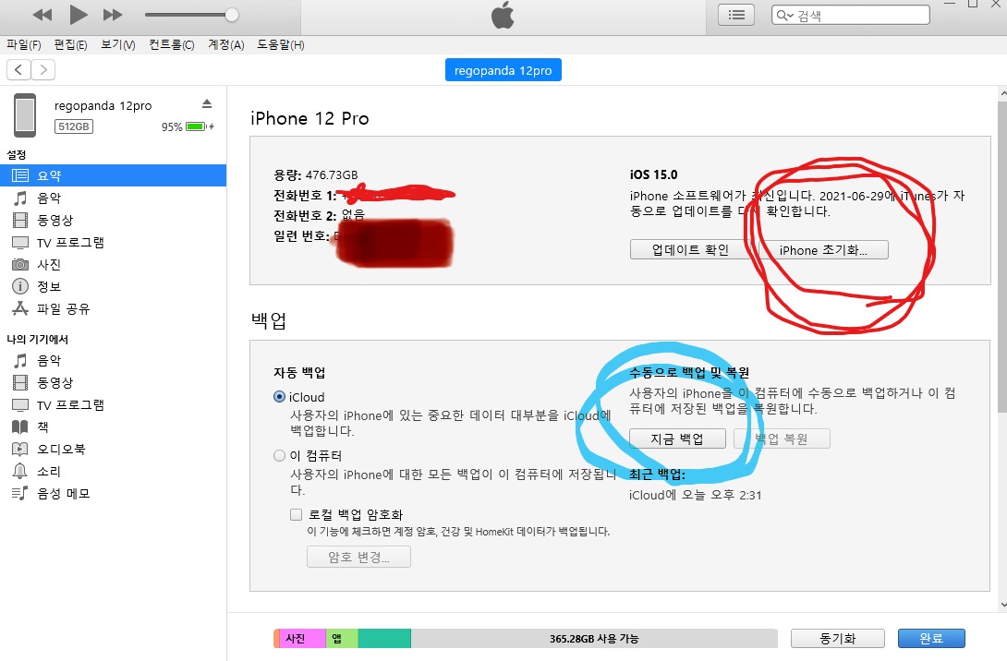Click the iPhone 초기화... button

coord(823,249)
